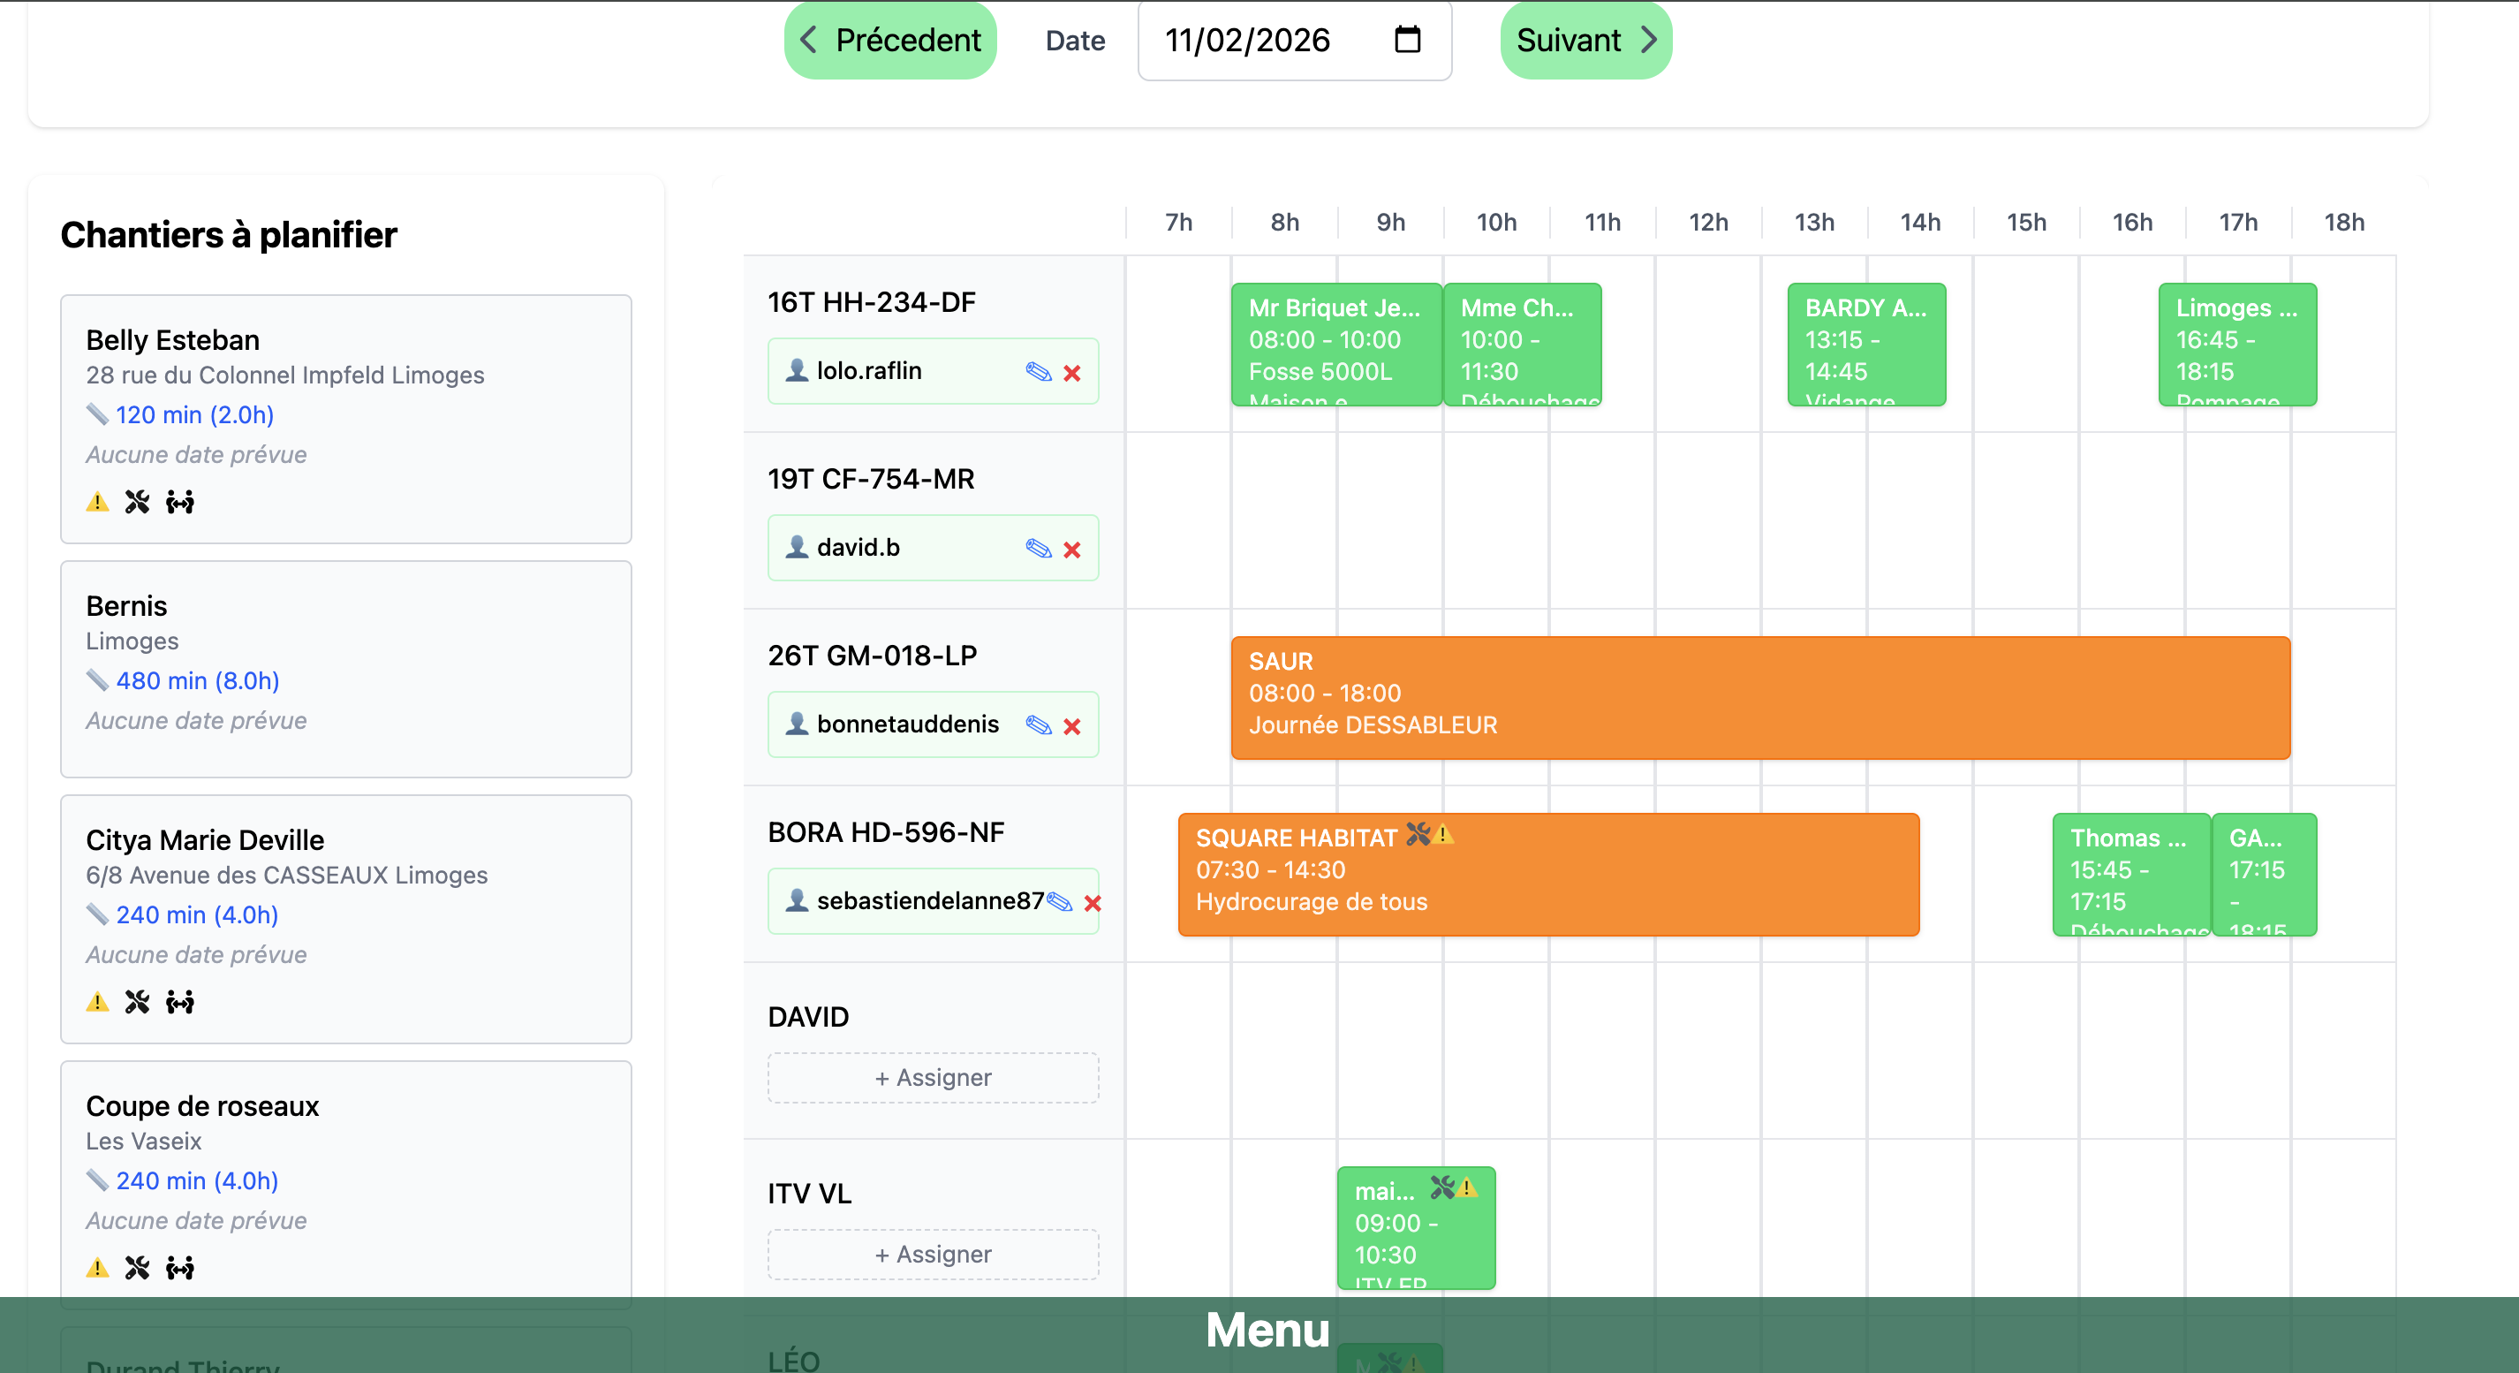The height and width of the screenshot is (1373, 2519).
Task: Click tools icon on Citya Marie Deville card
Action: point(137,1001)
